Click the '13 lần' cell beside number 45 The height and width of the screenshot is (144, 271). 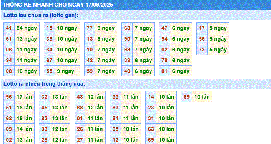coord(60,108)
